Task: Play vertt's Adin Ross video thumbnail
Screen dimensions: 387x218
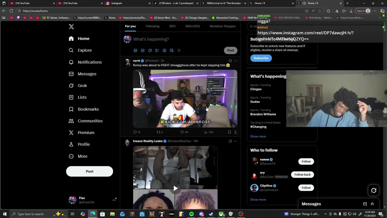Action: click(x=185, y=99)
